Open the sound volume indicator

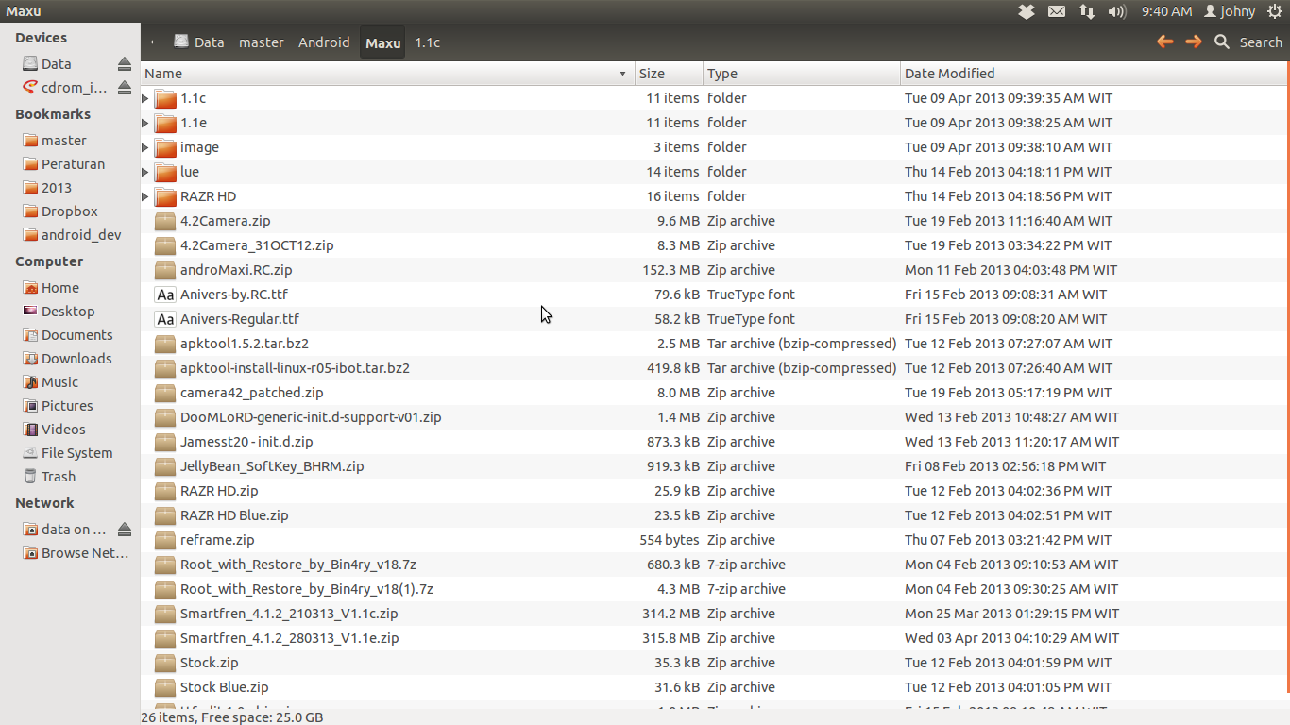[x=1117, y=11]
